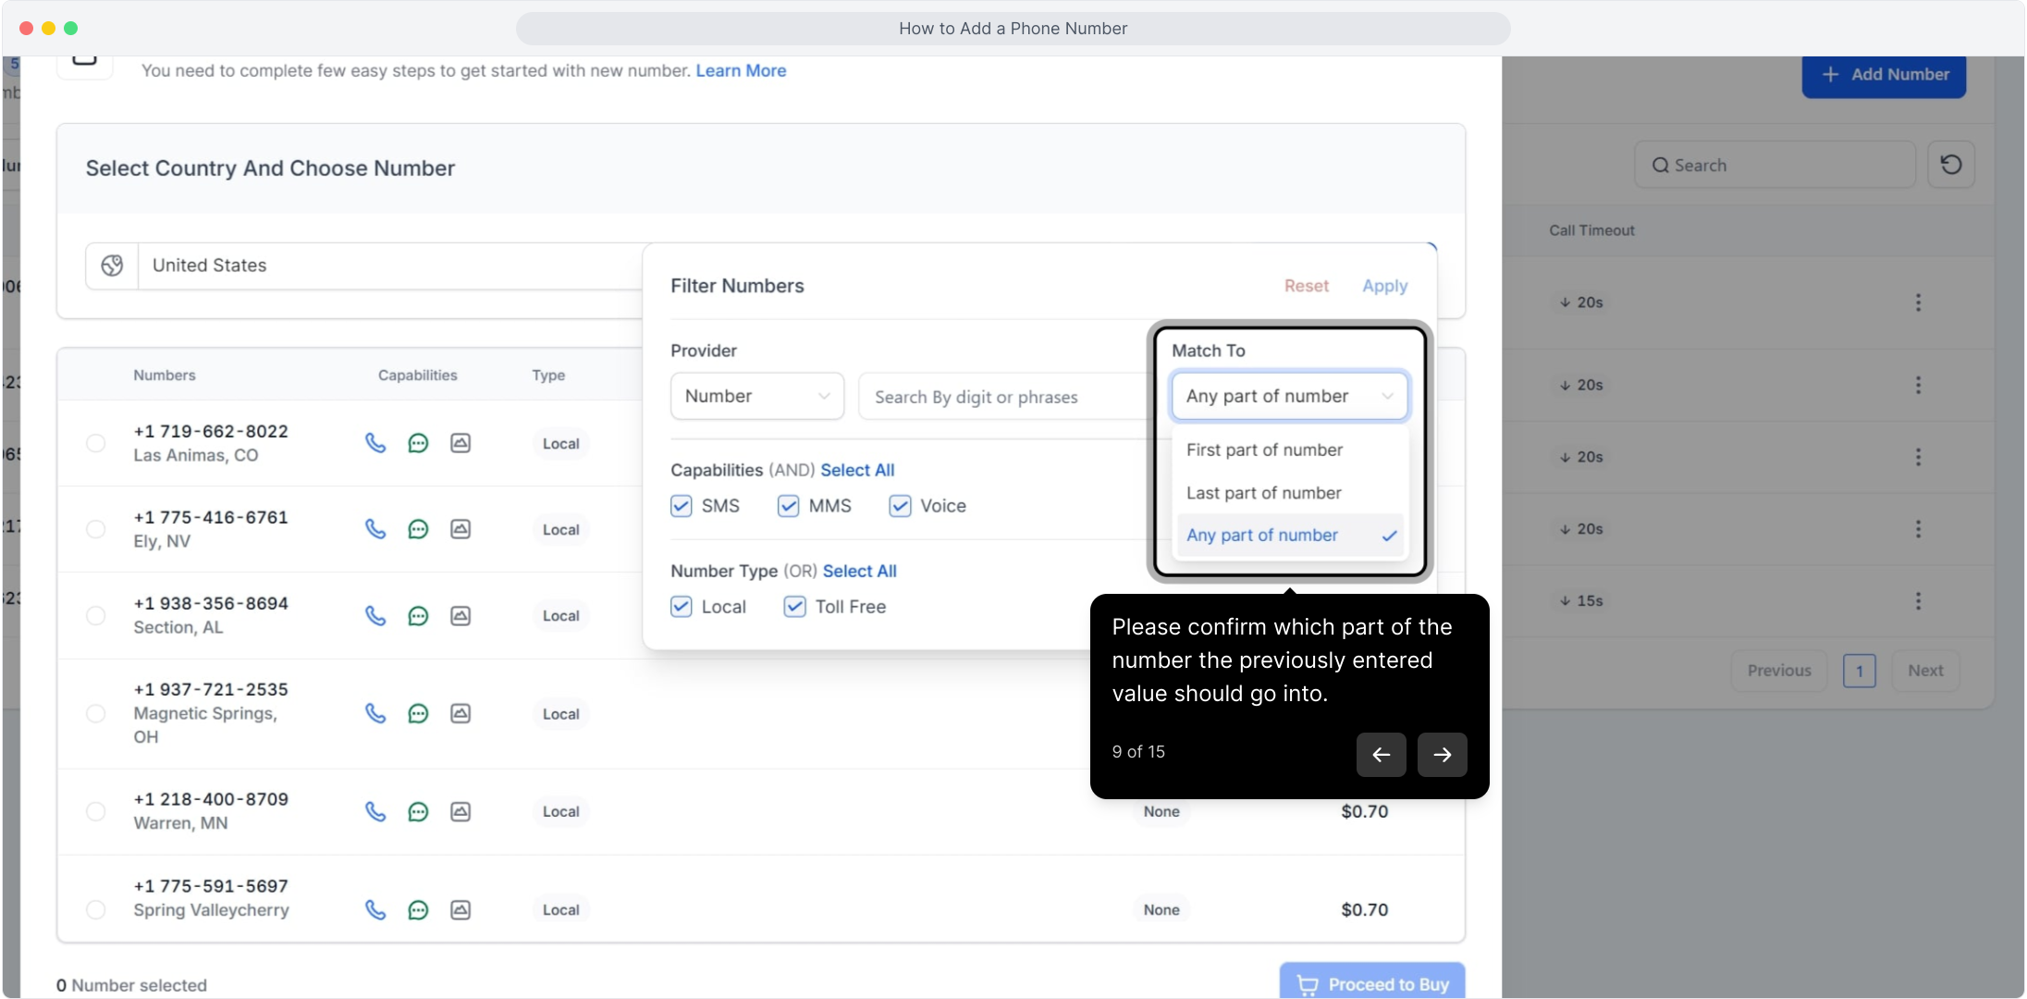Select radio button for +1 218-400-8709
This screenshot has width=2027, height=999.
point(95,811)
